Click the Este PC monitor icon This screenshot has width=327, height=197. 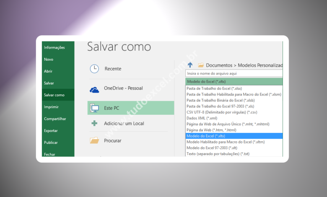[94, 108]
